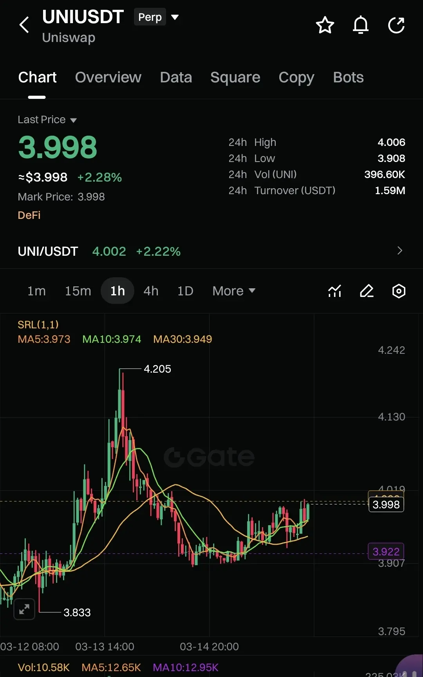423x677 pixels.
Task: Add UNIUSDT to favorites with star icon
Action: 325,25
